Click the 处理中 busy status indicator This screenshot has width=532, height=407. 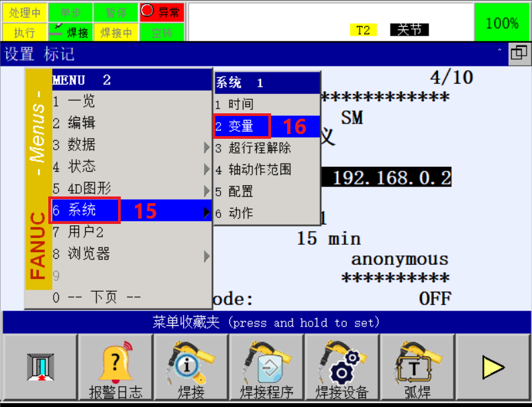point(24,12)
